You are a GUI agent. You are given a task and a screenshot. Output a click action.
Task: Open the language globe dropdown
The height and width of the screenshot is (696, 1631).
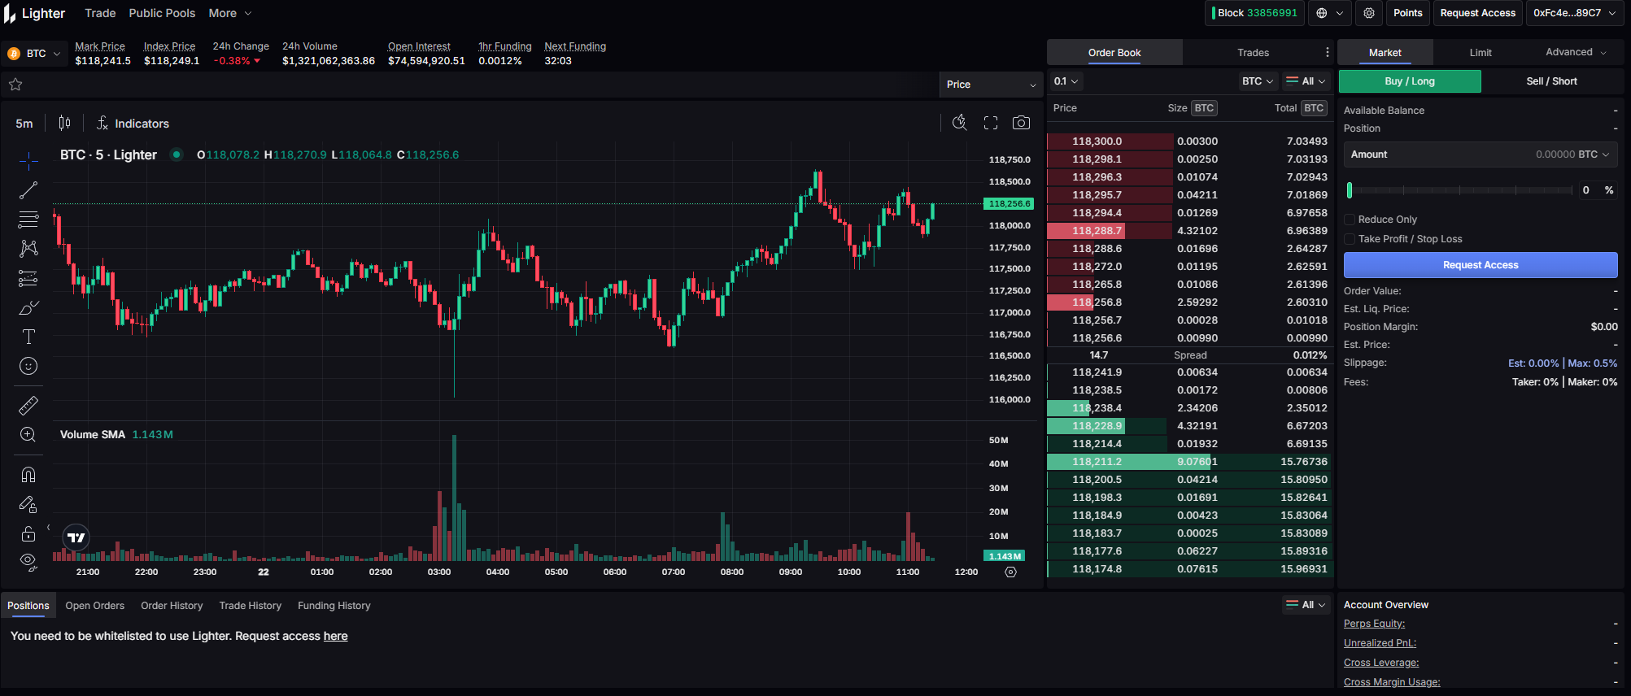tap(1330, 13)
